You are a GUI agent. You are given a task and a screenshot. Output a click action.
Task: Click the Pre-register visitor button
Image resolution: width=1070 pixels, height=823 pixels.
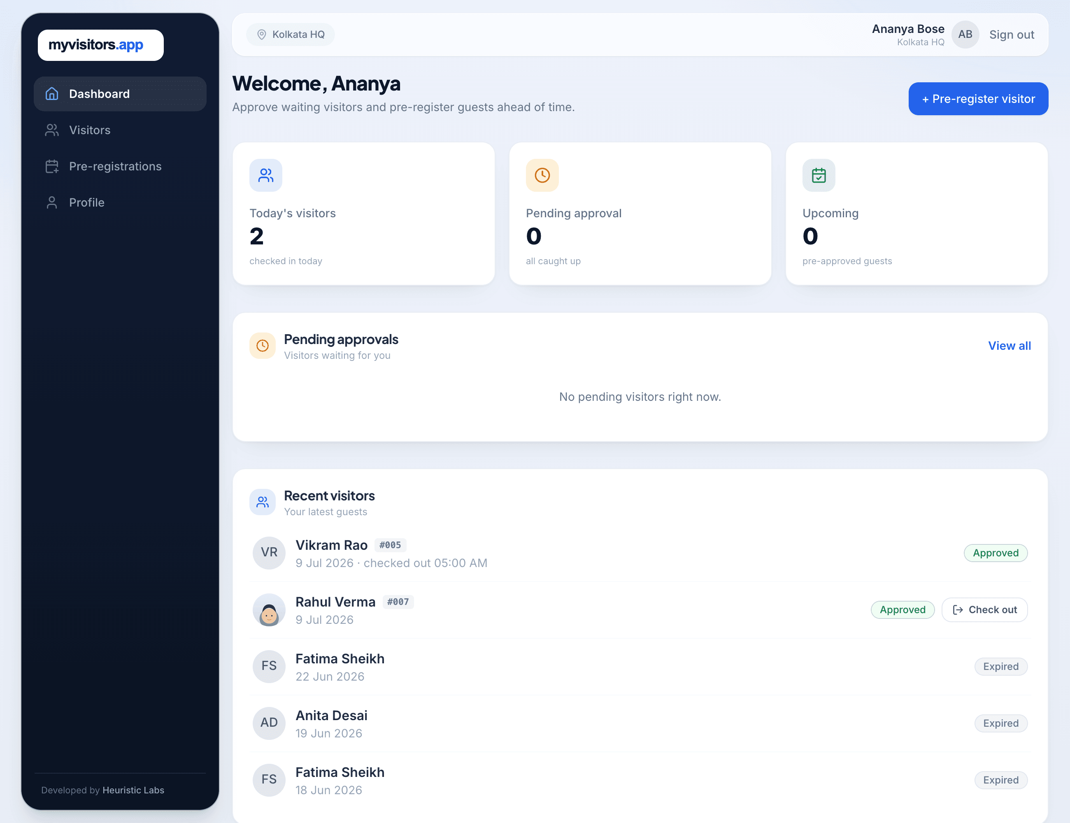(x=978, y=99)
